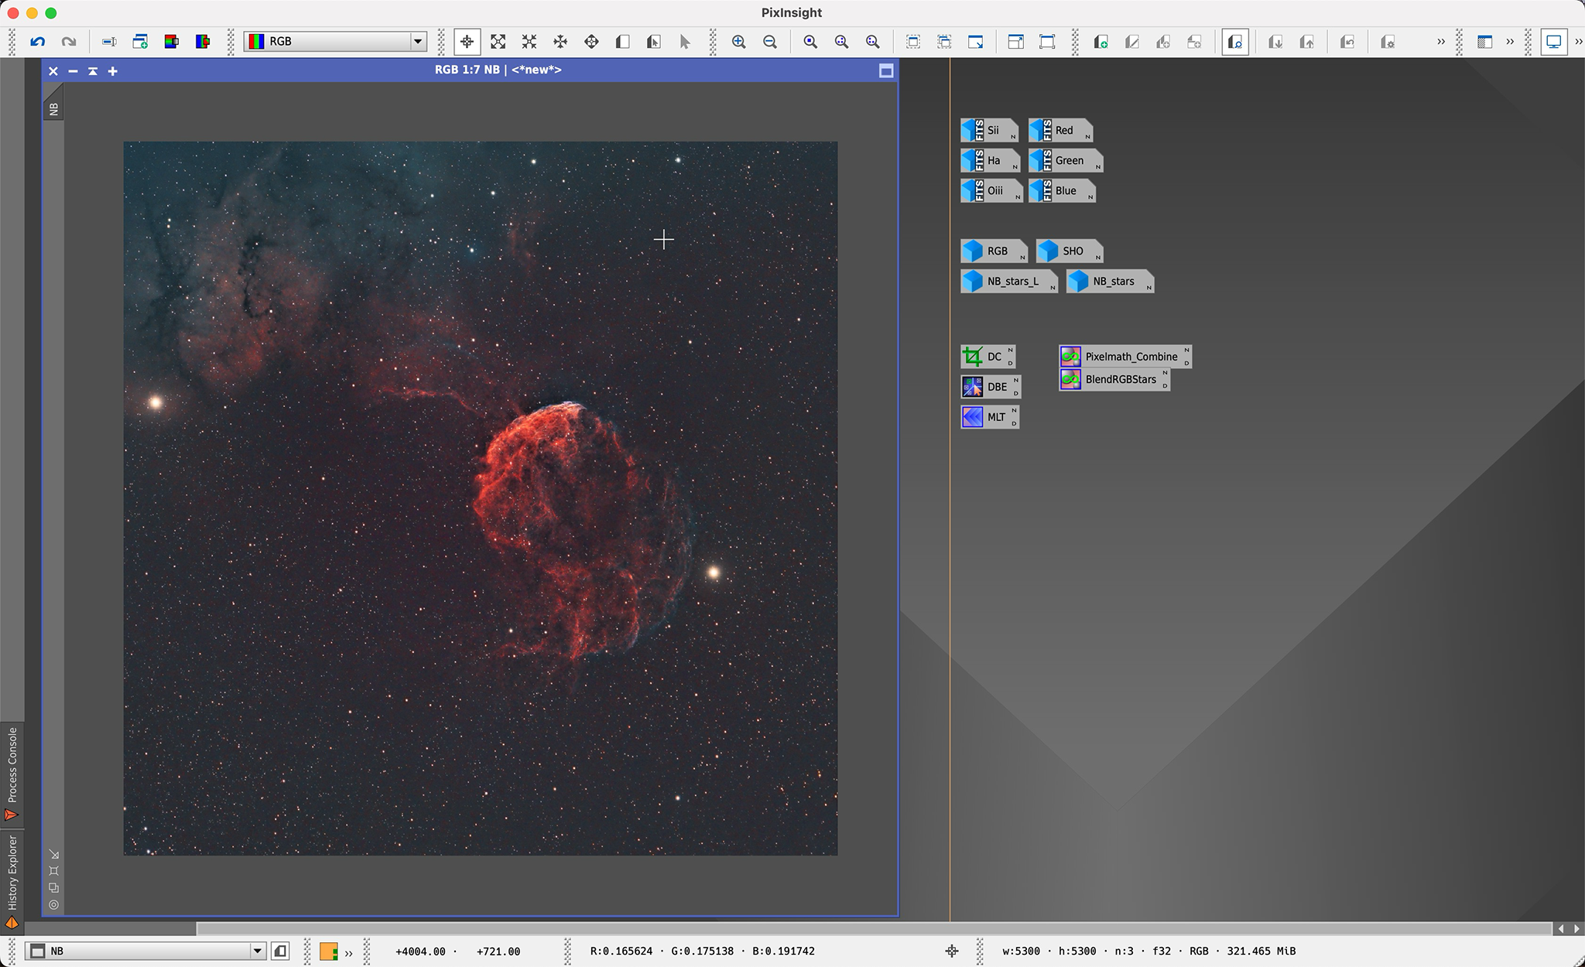Click the Pixelmath_Combine process icon
This screenshot has height=967, width=1585.
[1125, 357]
